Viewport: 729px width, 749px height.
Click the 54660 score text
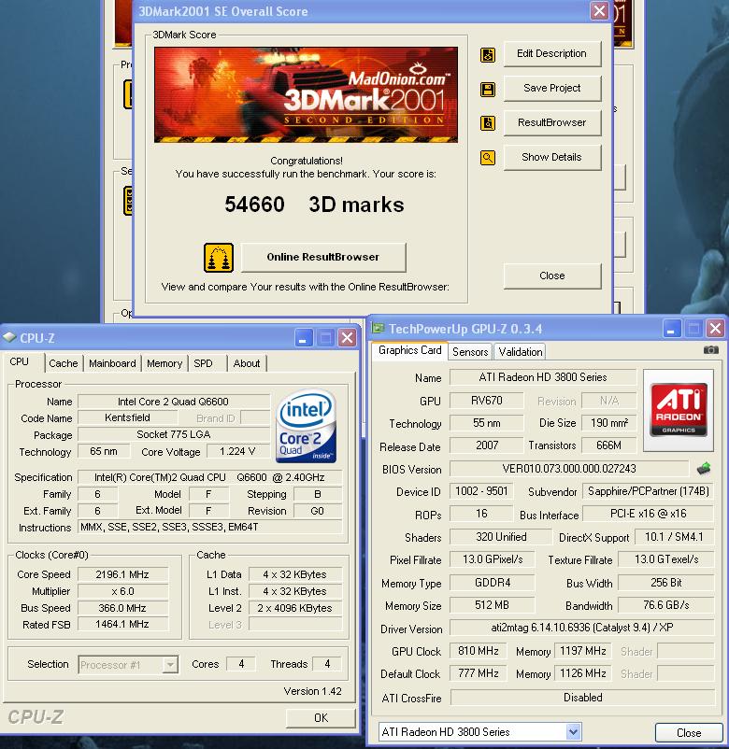click(254, 205)
